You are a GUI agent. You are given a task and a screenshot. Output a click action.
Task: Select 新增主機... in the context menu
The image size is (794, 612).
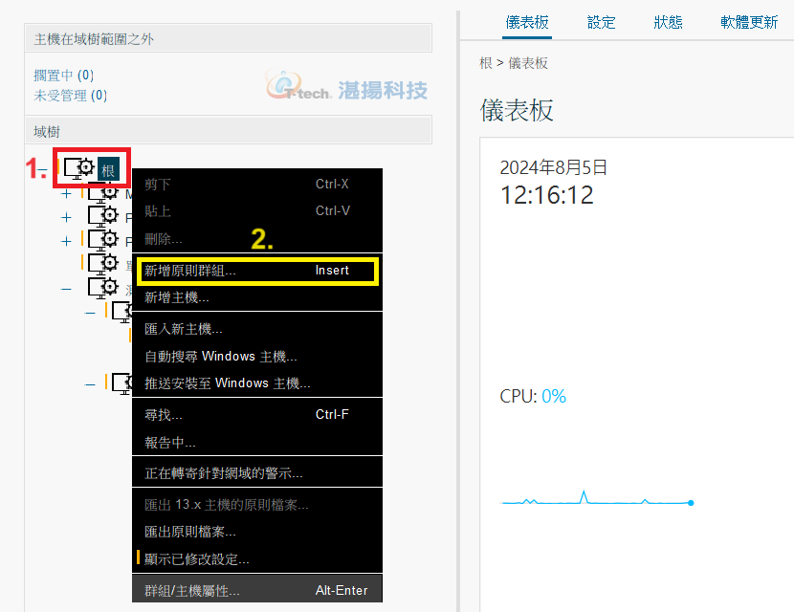point(177,297)
